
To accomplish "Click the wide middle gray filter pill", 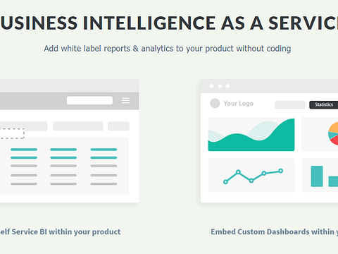I will coord(78,126).
